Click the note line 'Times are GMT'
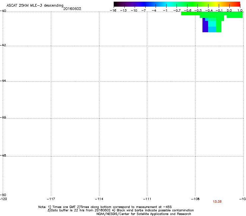The width and height of the screenshot is (246, 216). coord(105,207)
